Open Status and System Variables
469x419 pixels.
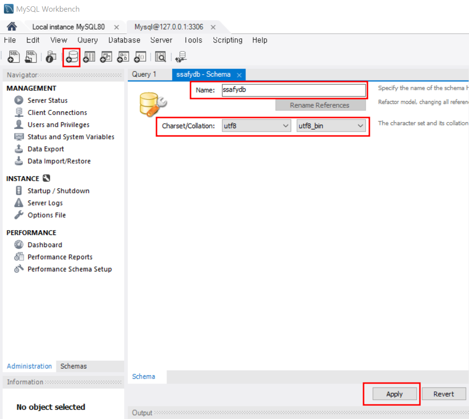point(71,136)
